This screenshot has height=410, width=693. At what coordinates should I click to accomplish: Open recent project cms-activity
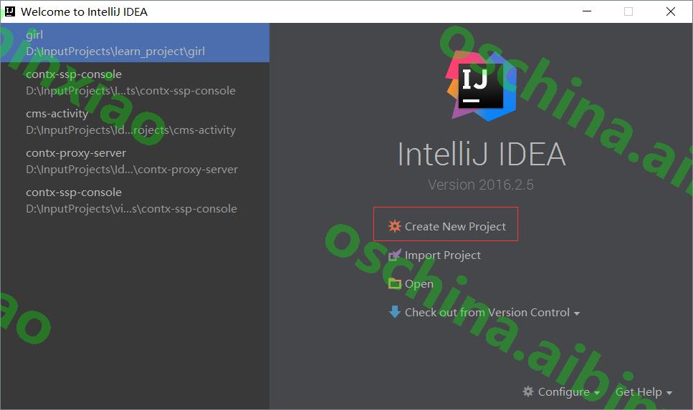click(135, 122)
